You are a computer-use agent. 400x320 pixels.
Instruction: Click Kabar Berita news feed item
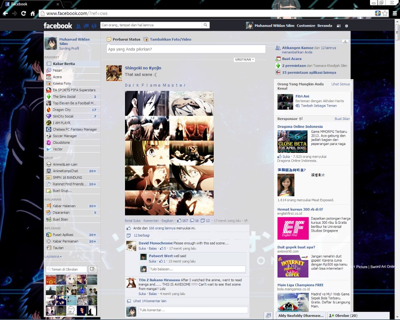coord(72,64)
